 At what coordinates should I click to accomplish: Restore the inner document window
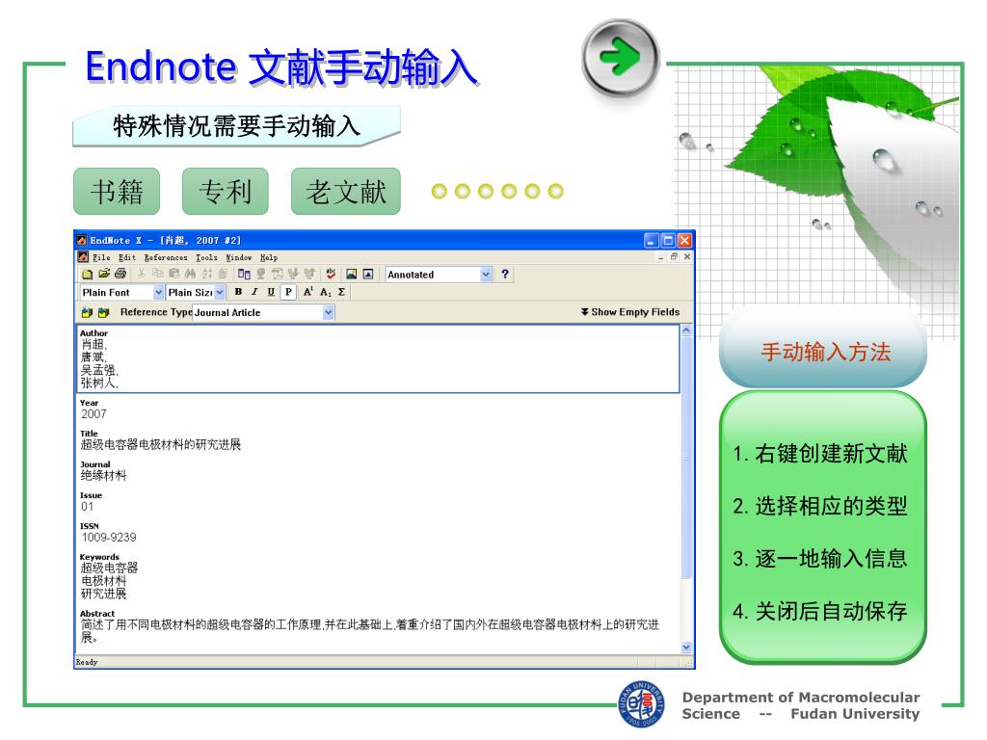[674, 256]
